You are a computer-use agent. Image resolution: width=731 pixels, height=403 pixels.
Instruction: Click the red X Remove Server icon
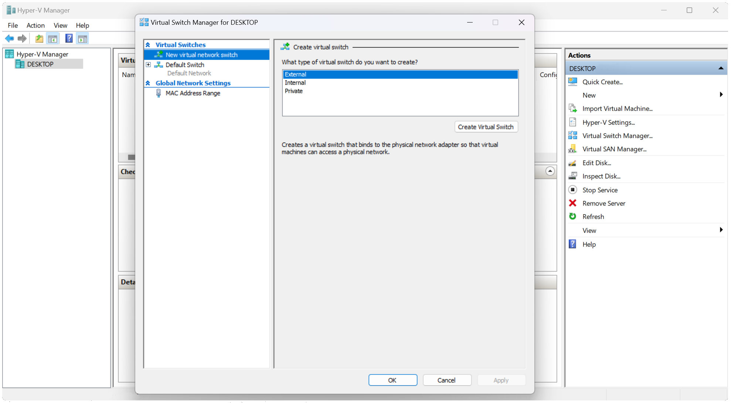point(572,203)
